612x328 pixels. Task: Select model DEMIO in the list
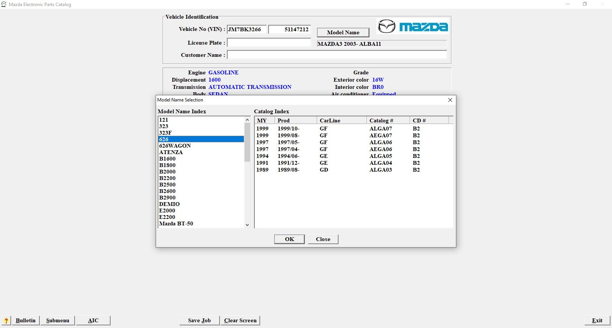click(x=201, y=204)
